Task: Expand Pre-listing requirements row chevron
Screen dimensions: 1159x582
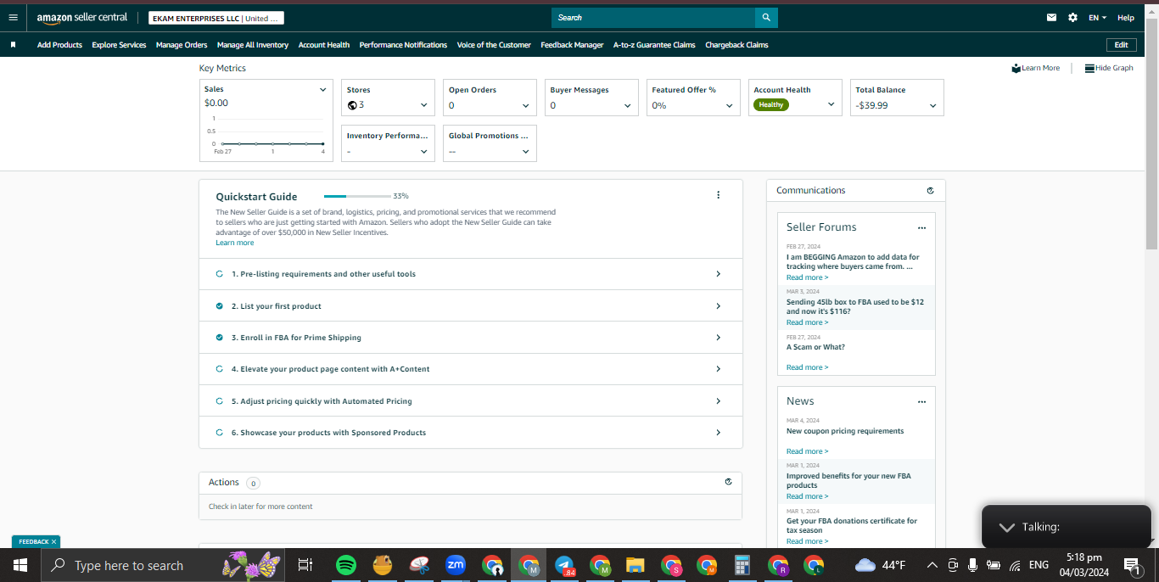Action: (718, 274)
